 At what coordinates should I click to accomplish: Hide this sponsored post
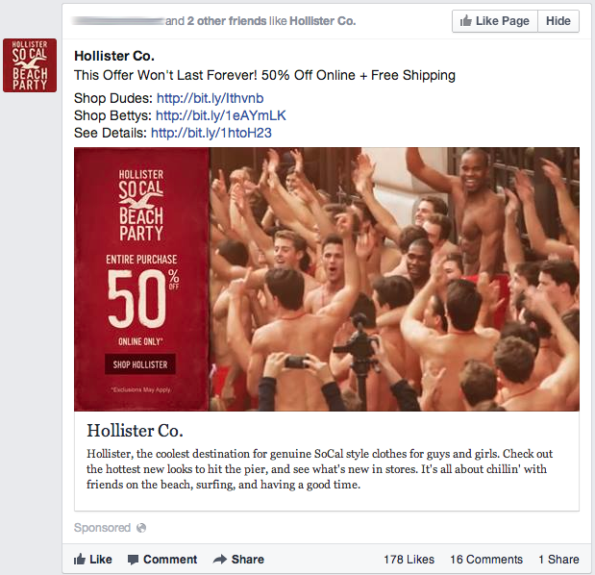coord(558,21)
